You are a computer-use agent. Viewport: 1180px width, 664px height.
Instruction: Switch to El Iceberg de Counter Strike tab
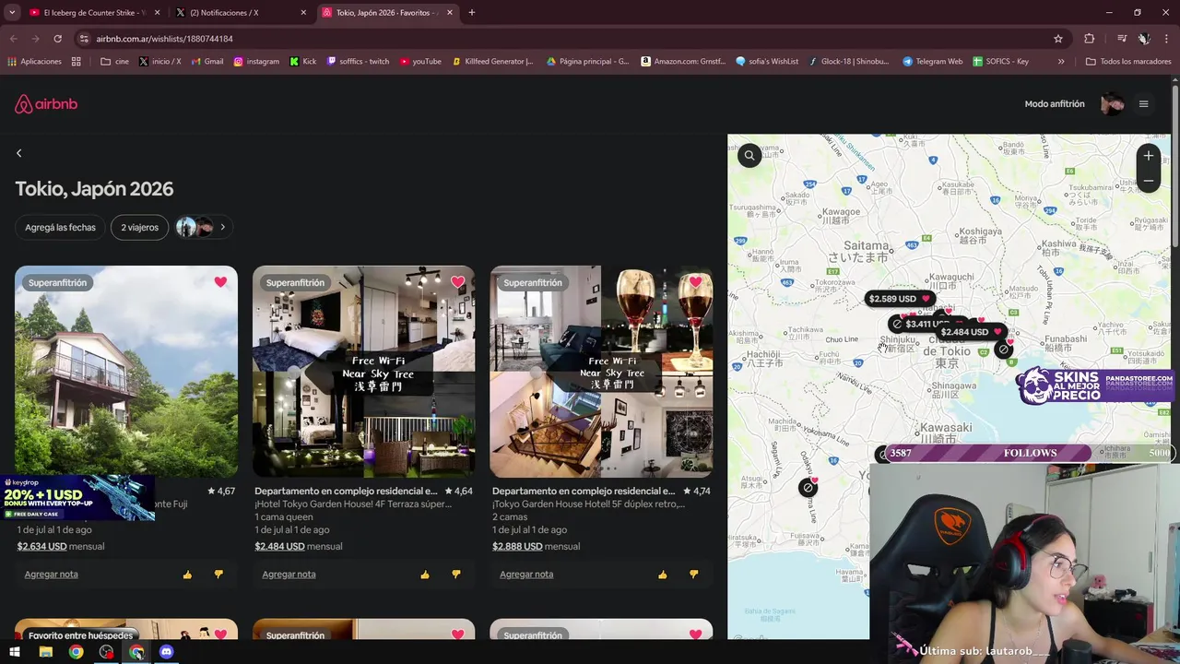coord(94,13)
